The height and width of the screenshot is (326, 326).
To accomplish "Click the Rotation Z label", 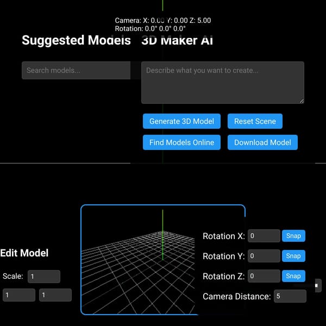I will [x=224, y=277].
